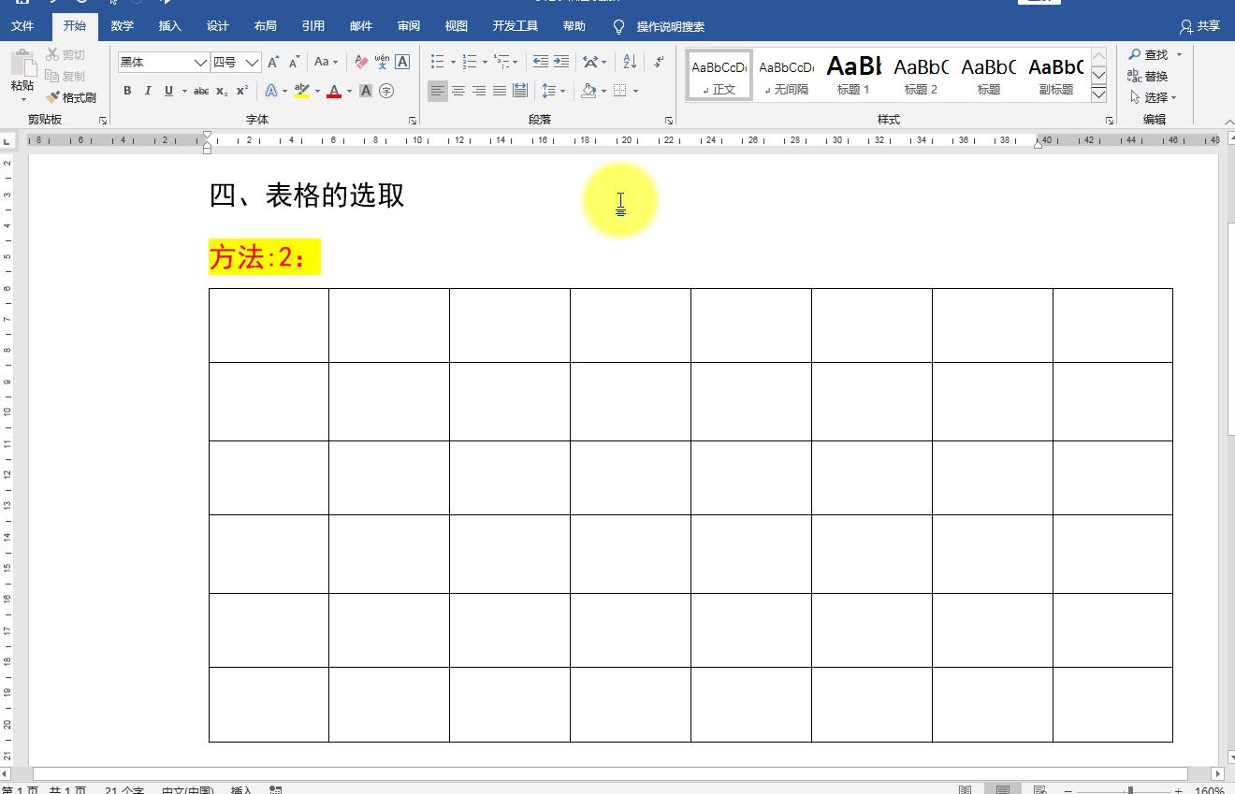Open the font size dropdown
The image size is (1235, 794).
(x=250, y=61)
